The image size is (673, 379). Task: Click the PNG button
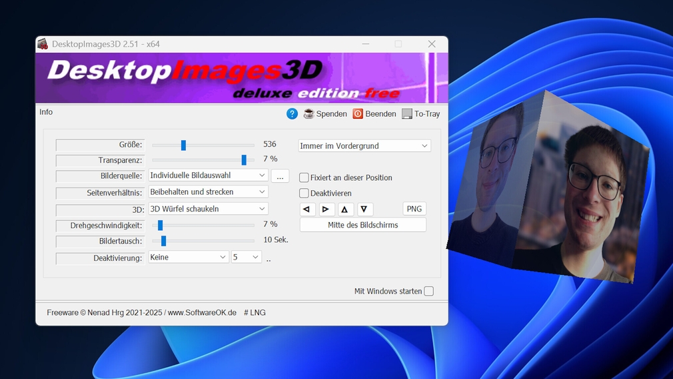(x=414, y=209)
